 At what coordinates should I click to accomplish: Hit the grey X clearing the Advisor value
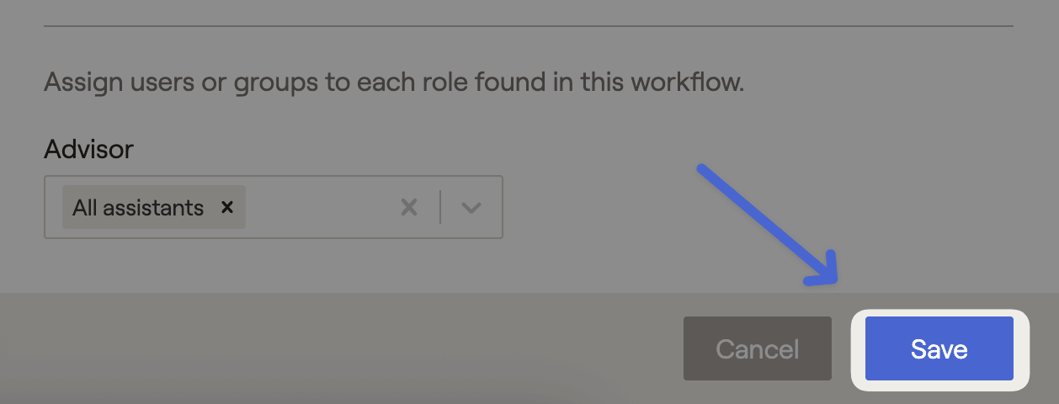coord(409,207)
